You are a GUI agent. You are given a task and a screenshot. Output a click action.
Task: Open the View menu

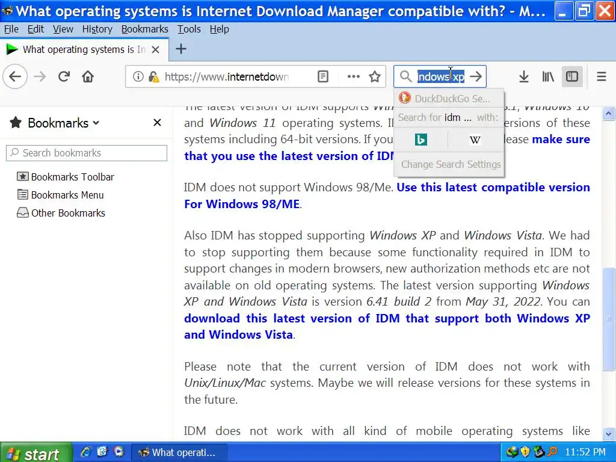[63, 29]
